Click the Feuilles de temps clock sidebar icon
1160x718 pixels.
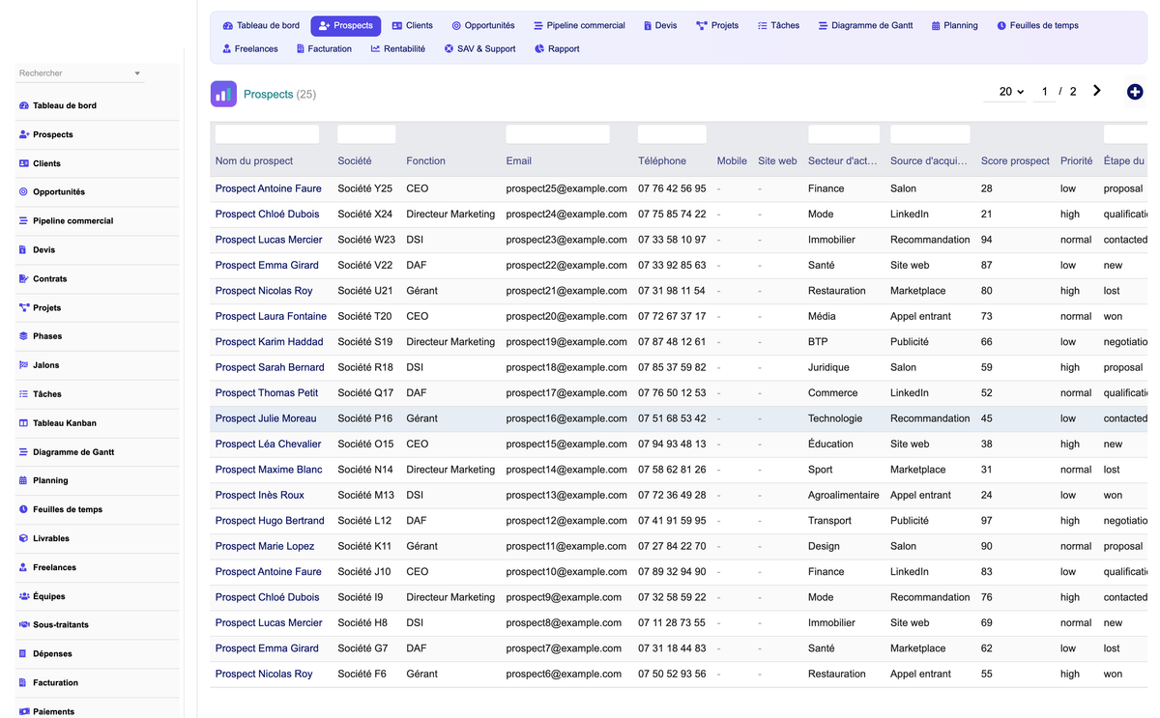tap(24, 509)
